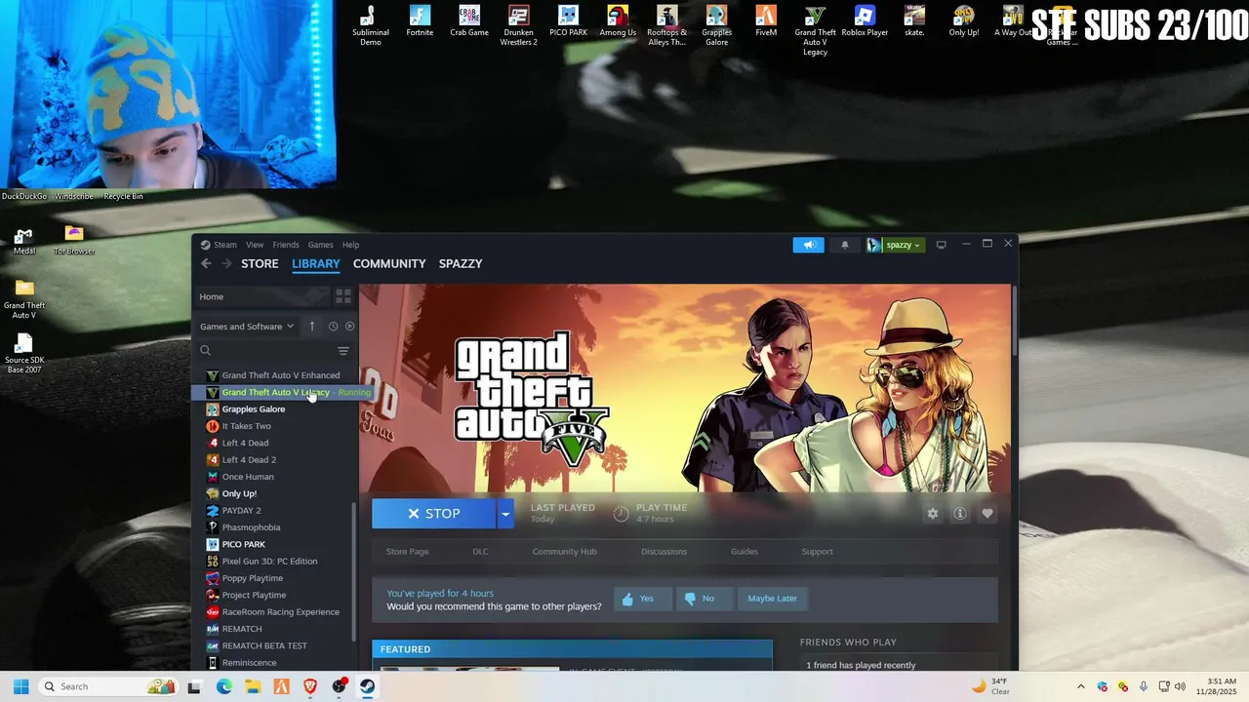Open Brave browser from the taskbar

click(x=310, y=686)
